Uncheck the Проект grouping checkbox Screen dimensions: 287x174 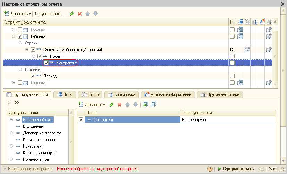click(x=40, y=56)
